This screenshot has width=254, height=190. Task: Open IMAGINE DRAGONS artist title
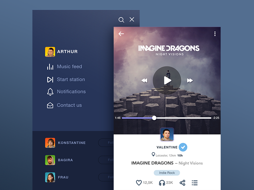point(152,163)
